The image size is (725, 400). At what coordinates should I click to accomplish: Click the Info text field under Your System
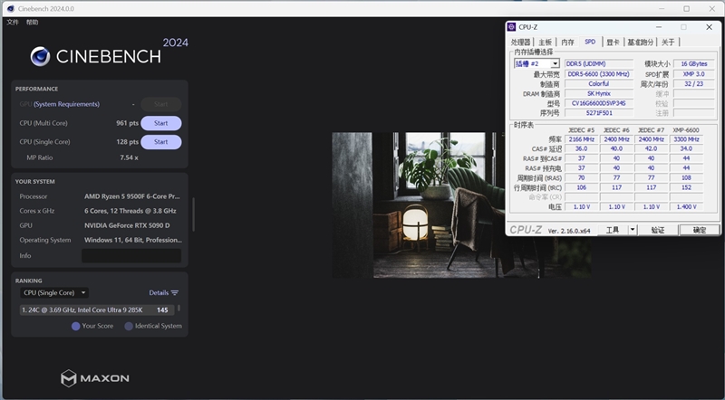[131, 256]
